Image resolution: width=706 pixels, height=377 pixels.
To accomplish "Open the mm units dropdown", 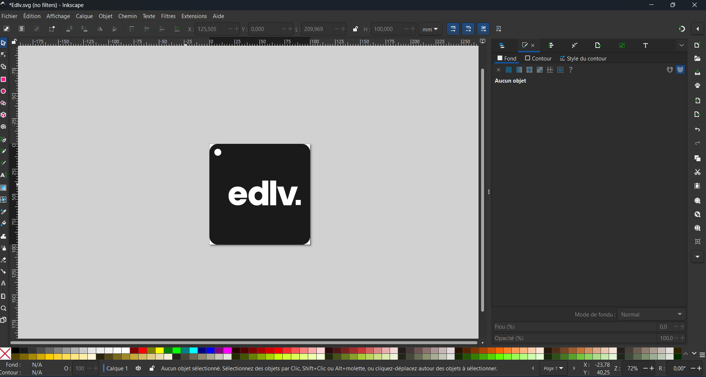I will pyautogui.click(x=430, y=29).
